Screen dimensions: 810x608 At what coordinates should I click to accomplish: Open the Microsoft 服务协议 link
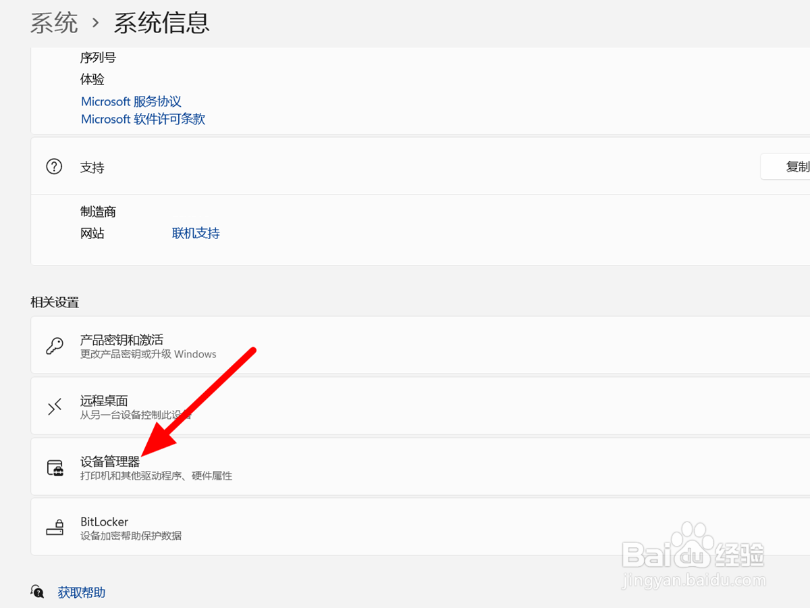(131, 101)
